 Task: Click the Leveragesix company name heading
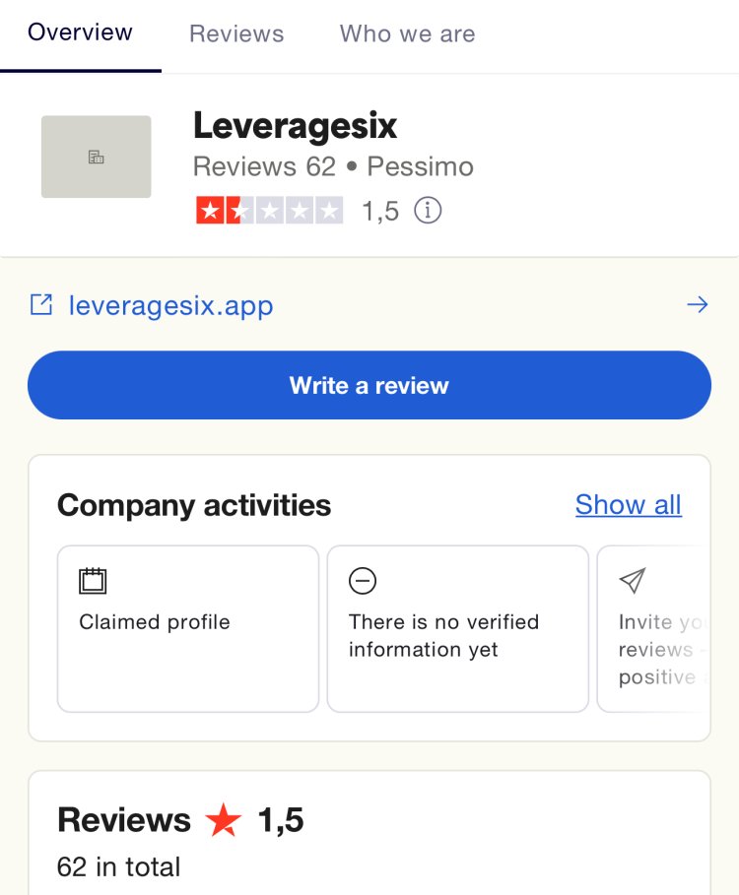click(295, 126)
